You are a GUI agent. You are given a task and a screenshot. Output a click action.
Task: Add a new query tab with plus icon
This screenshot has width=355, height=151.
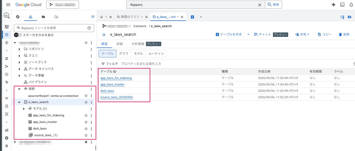pyautogui.click(x=192, y=17)
